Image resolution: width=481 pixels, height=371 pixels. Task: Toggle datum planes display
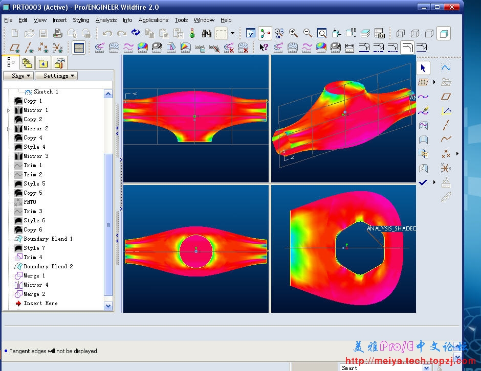click(14, 48)
